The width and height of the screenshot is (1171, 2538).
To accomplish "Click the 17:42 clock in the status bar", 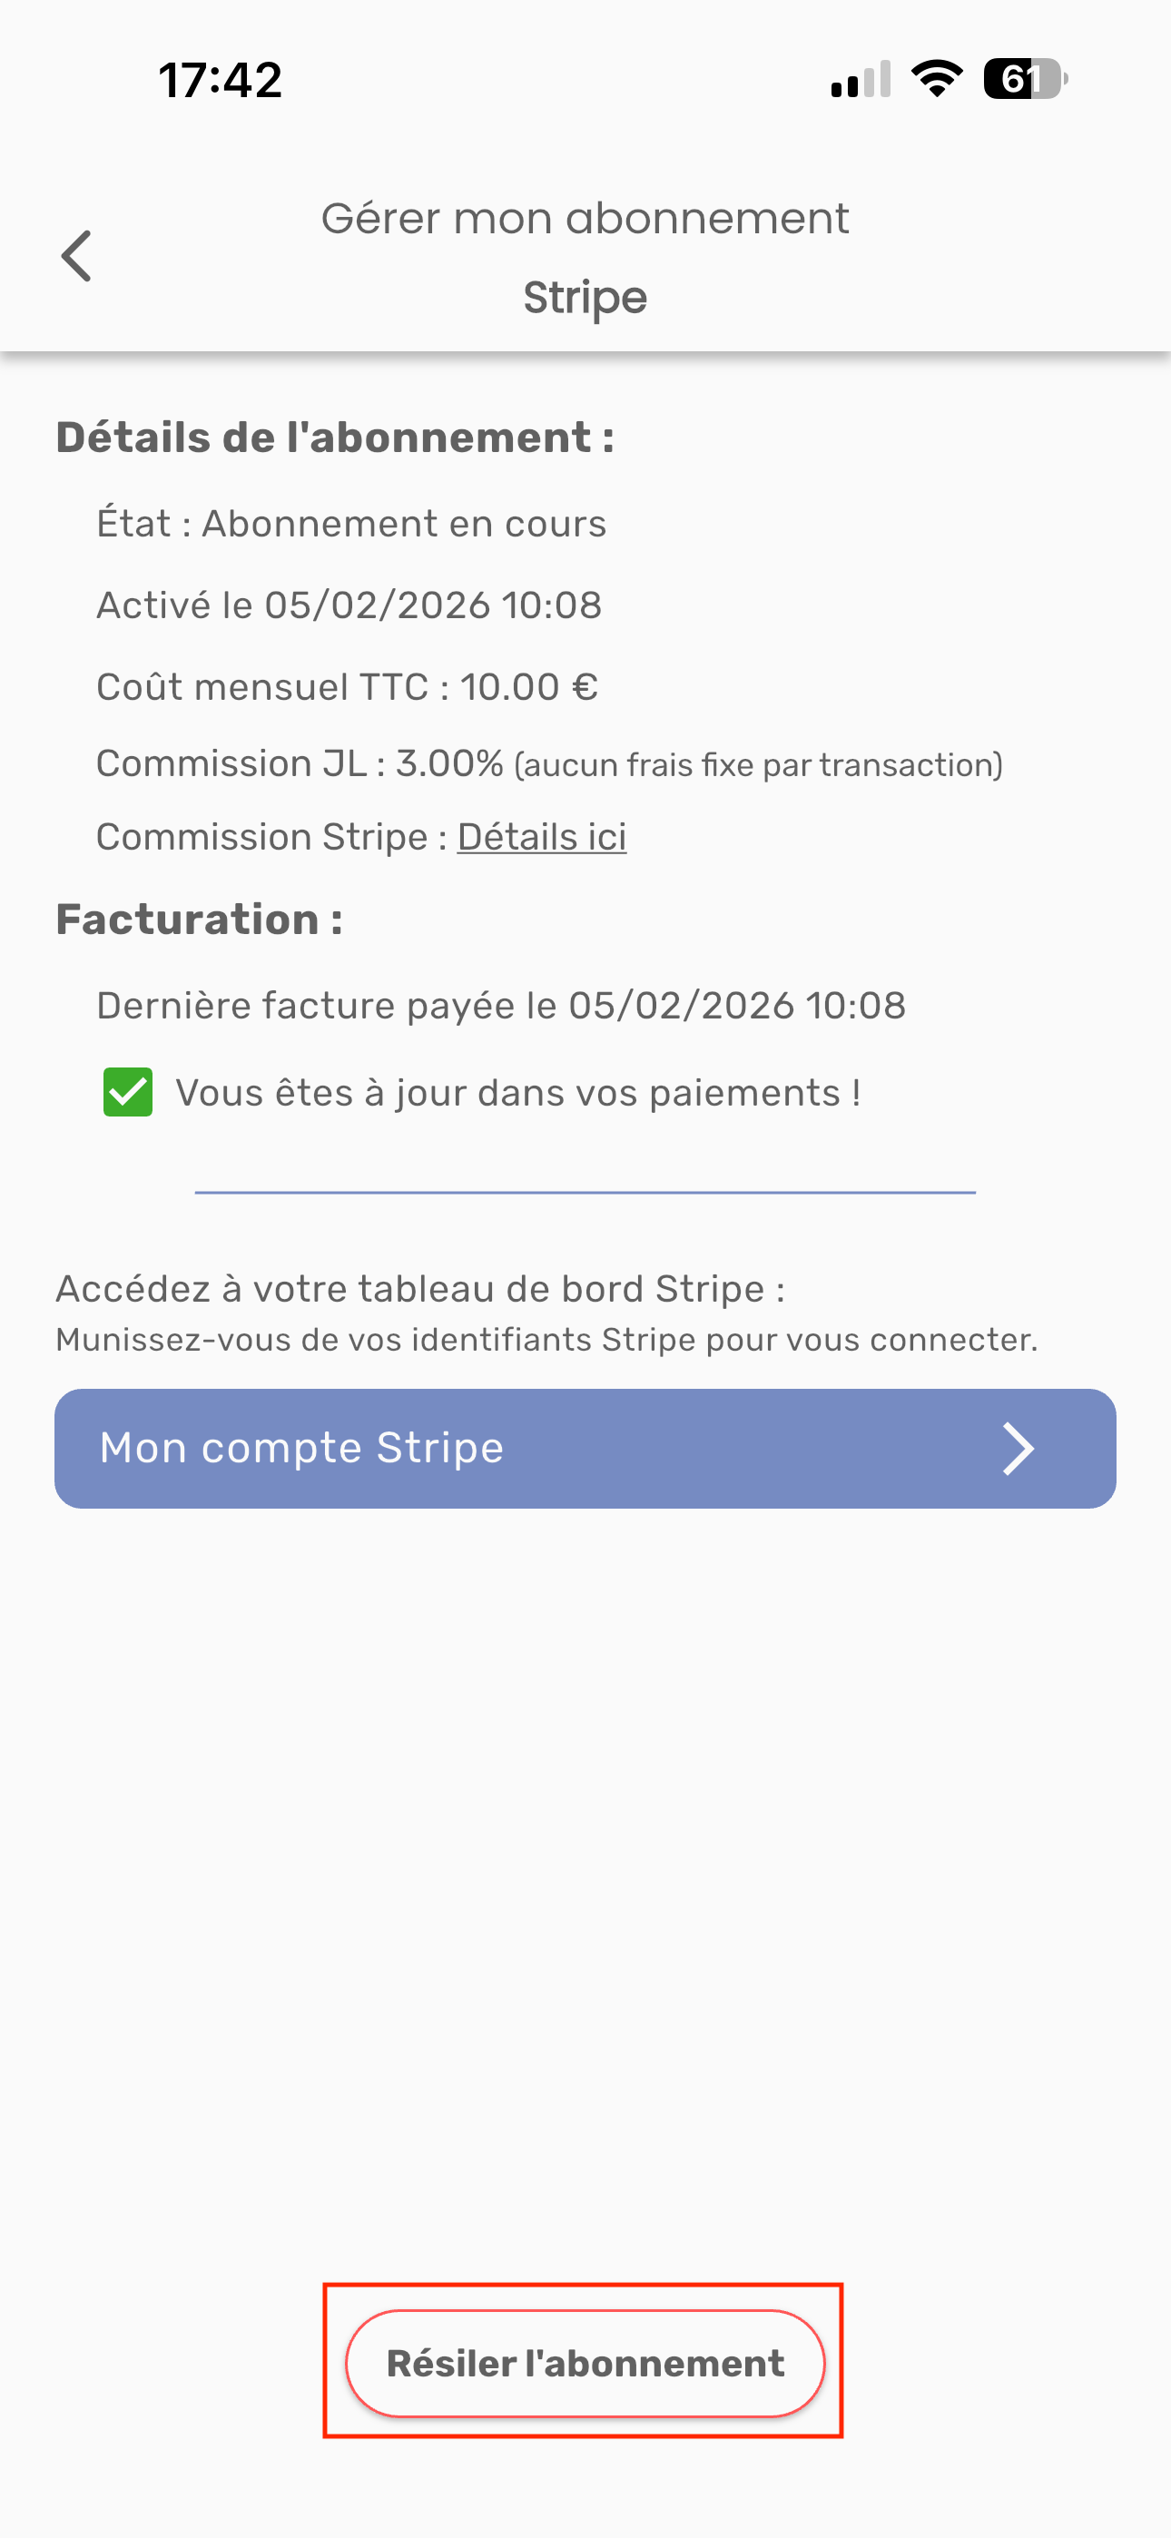I will pyautogui.click(x=220, y=80).
